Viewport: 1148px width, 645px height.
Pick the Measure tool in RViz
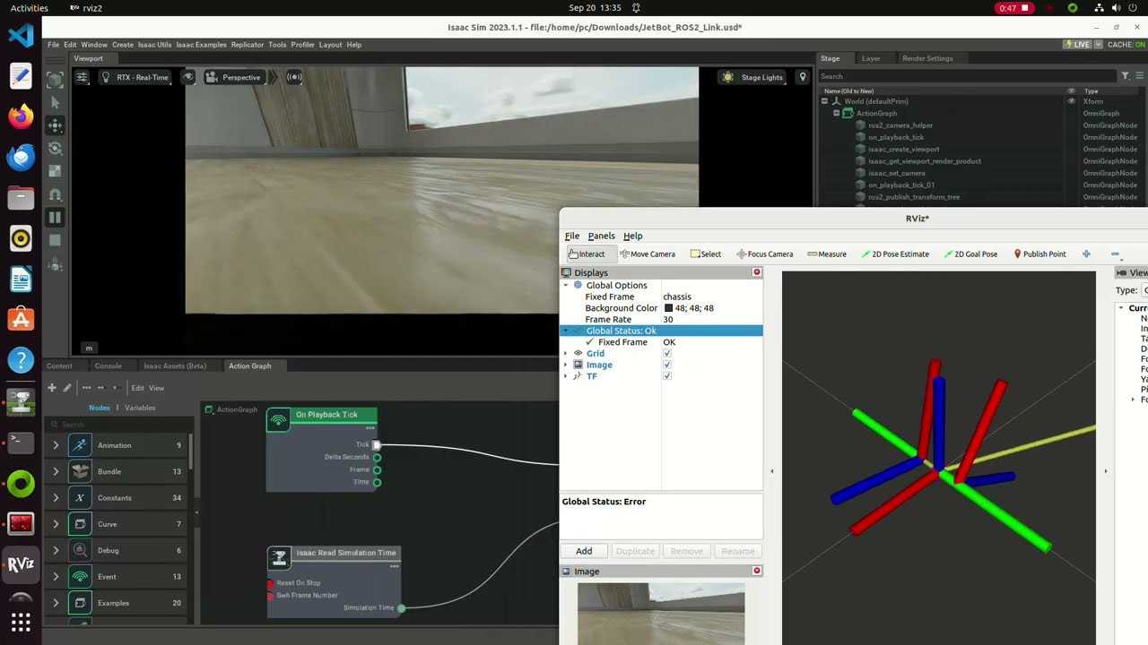827,254
